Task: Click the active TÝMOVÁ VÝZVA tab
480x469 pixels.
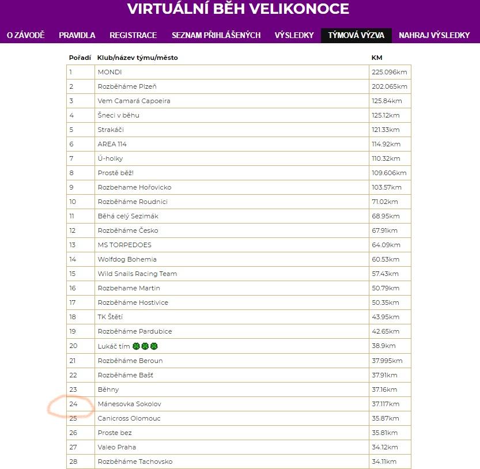Action: (x=356, y=35)
